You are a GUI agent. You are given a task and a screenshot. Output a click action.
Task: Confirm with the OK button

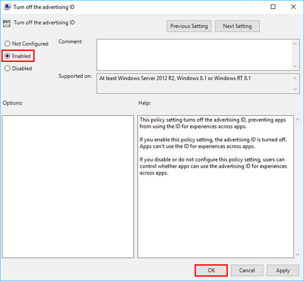point(211,270)
